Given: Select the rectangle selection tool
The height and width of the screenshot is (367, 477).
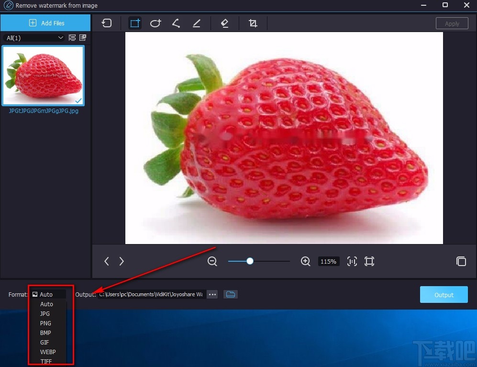Looking at the screenshot, I should click(x=135, y=23).
